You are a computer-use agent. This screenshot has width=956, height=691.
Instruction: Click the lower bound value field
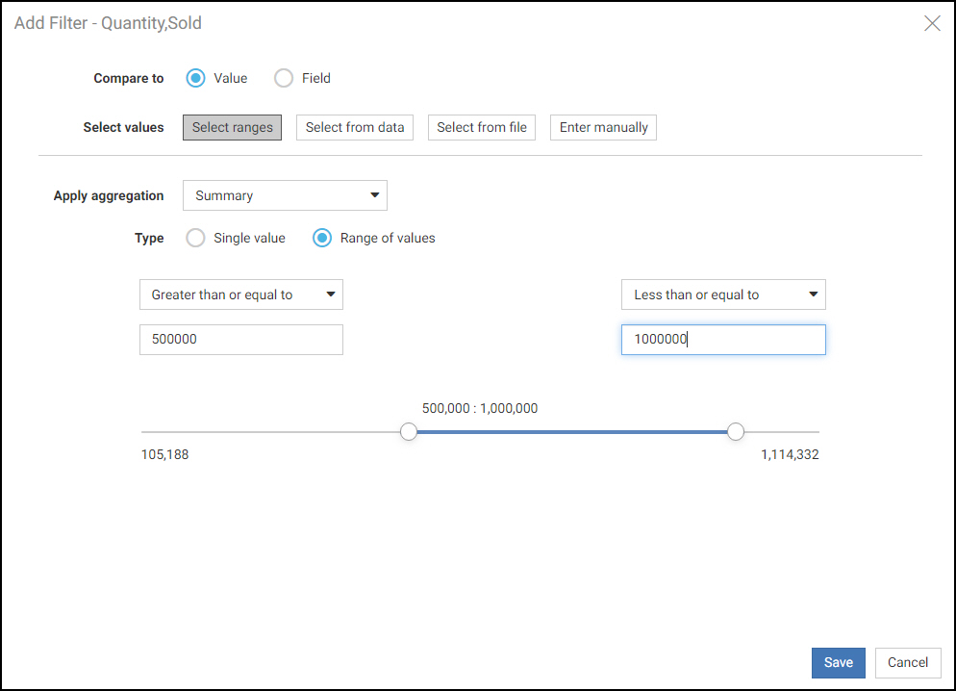click(x=240, y=339)
